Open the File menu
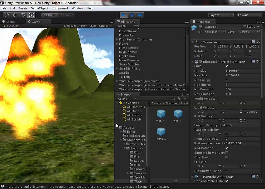265x189 pixels. pyautogui.click(x=4, y=8)
